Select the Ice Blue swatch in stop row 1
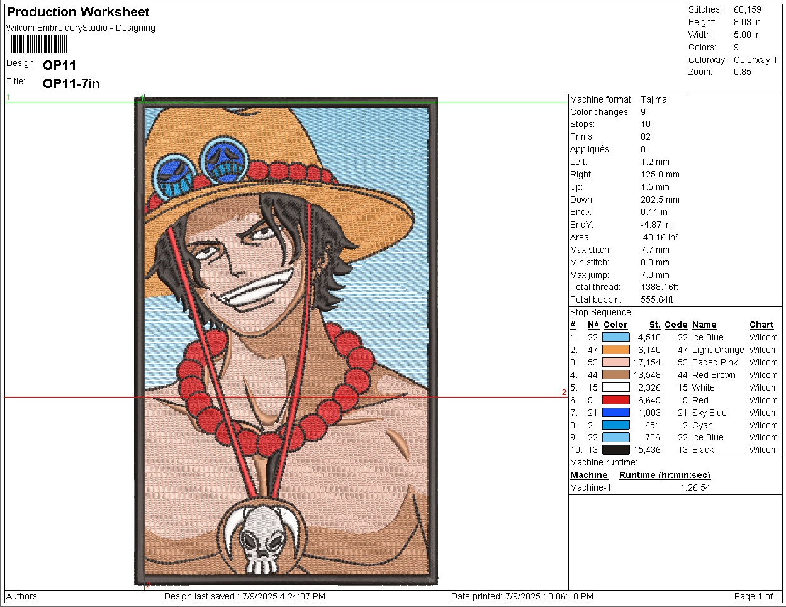 coord(615,337)
